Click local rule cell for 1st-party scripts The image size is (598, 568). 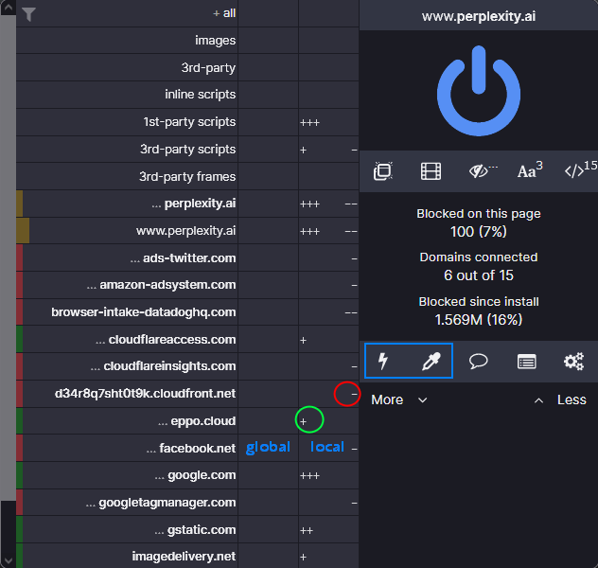pos(328,122)
